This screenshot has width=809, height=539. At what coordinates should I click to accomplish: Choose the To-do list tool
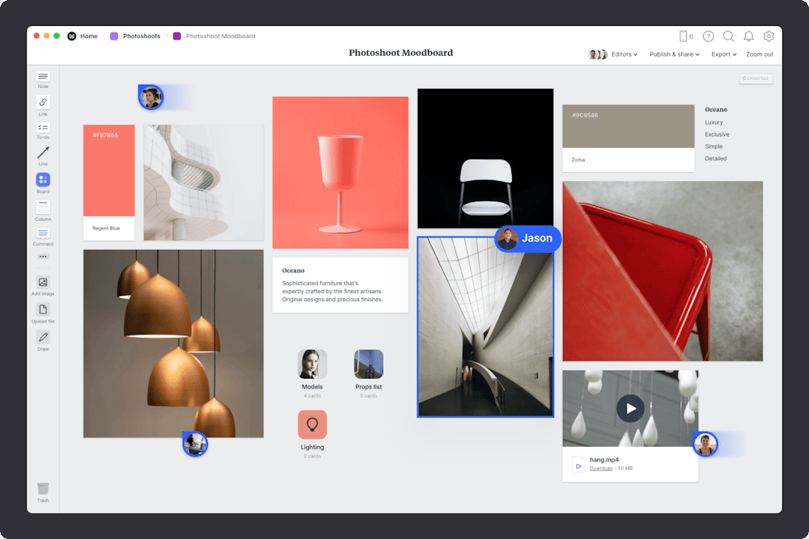(x=43, y=128)
